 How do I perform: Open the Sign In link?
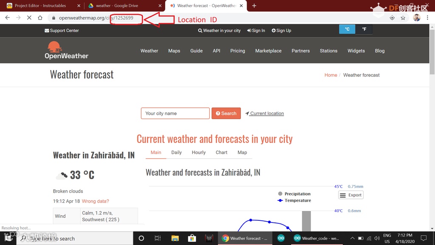point(256,31)
